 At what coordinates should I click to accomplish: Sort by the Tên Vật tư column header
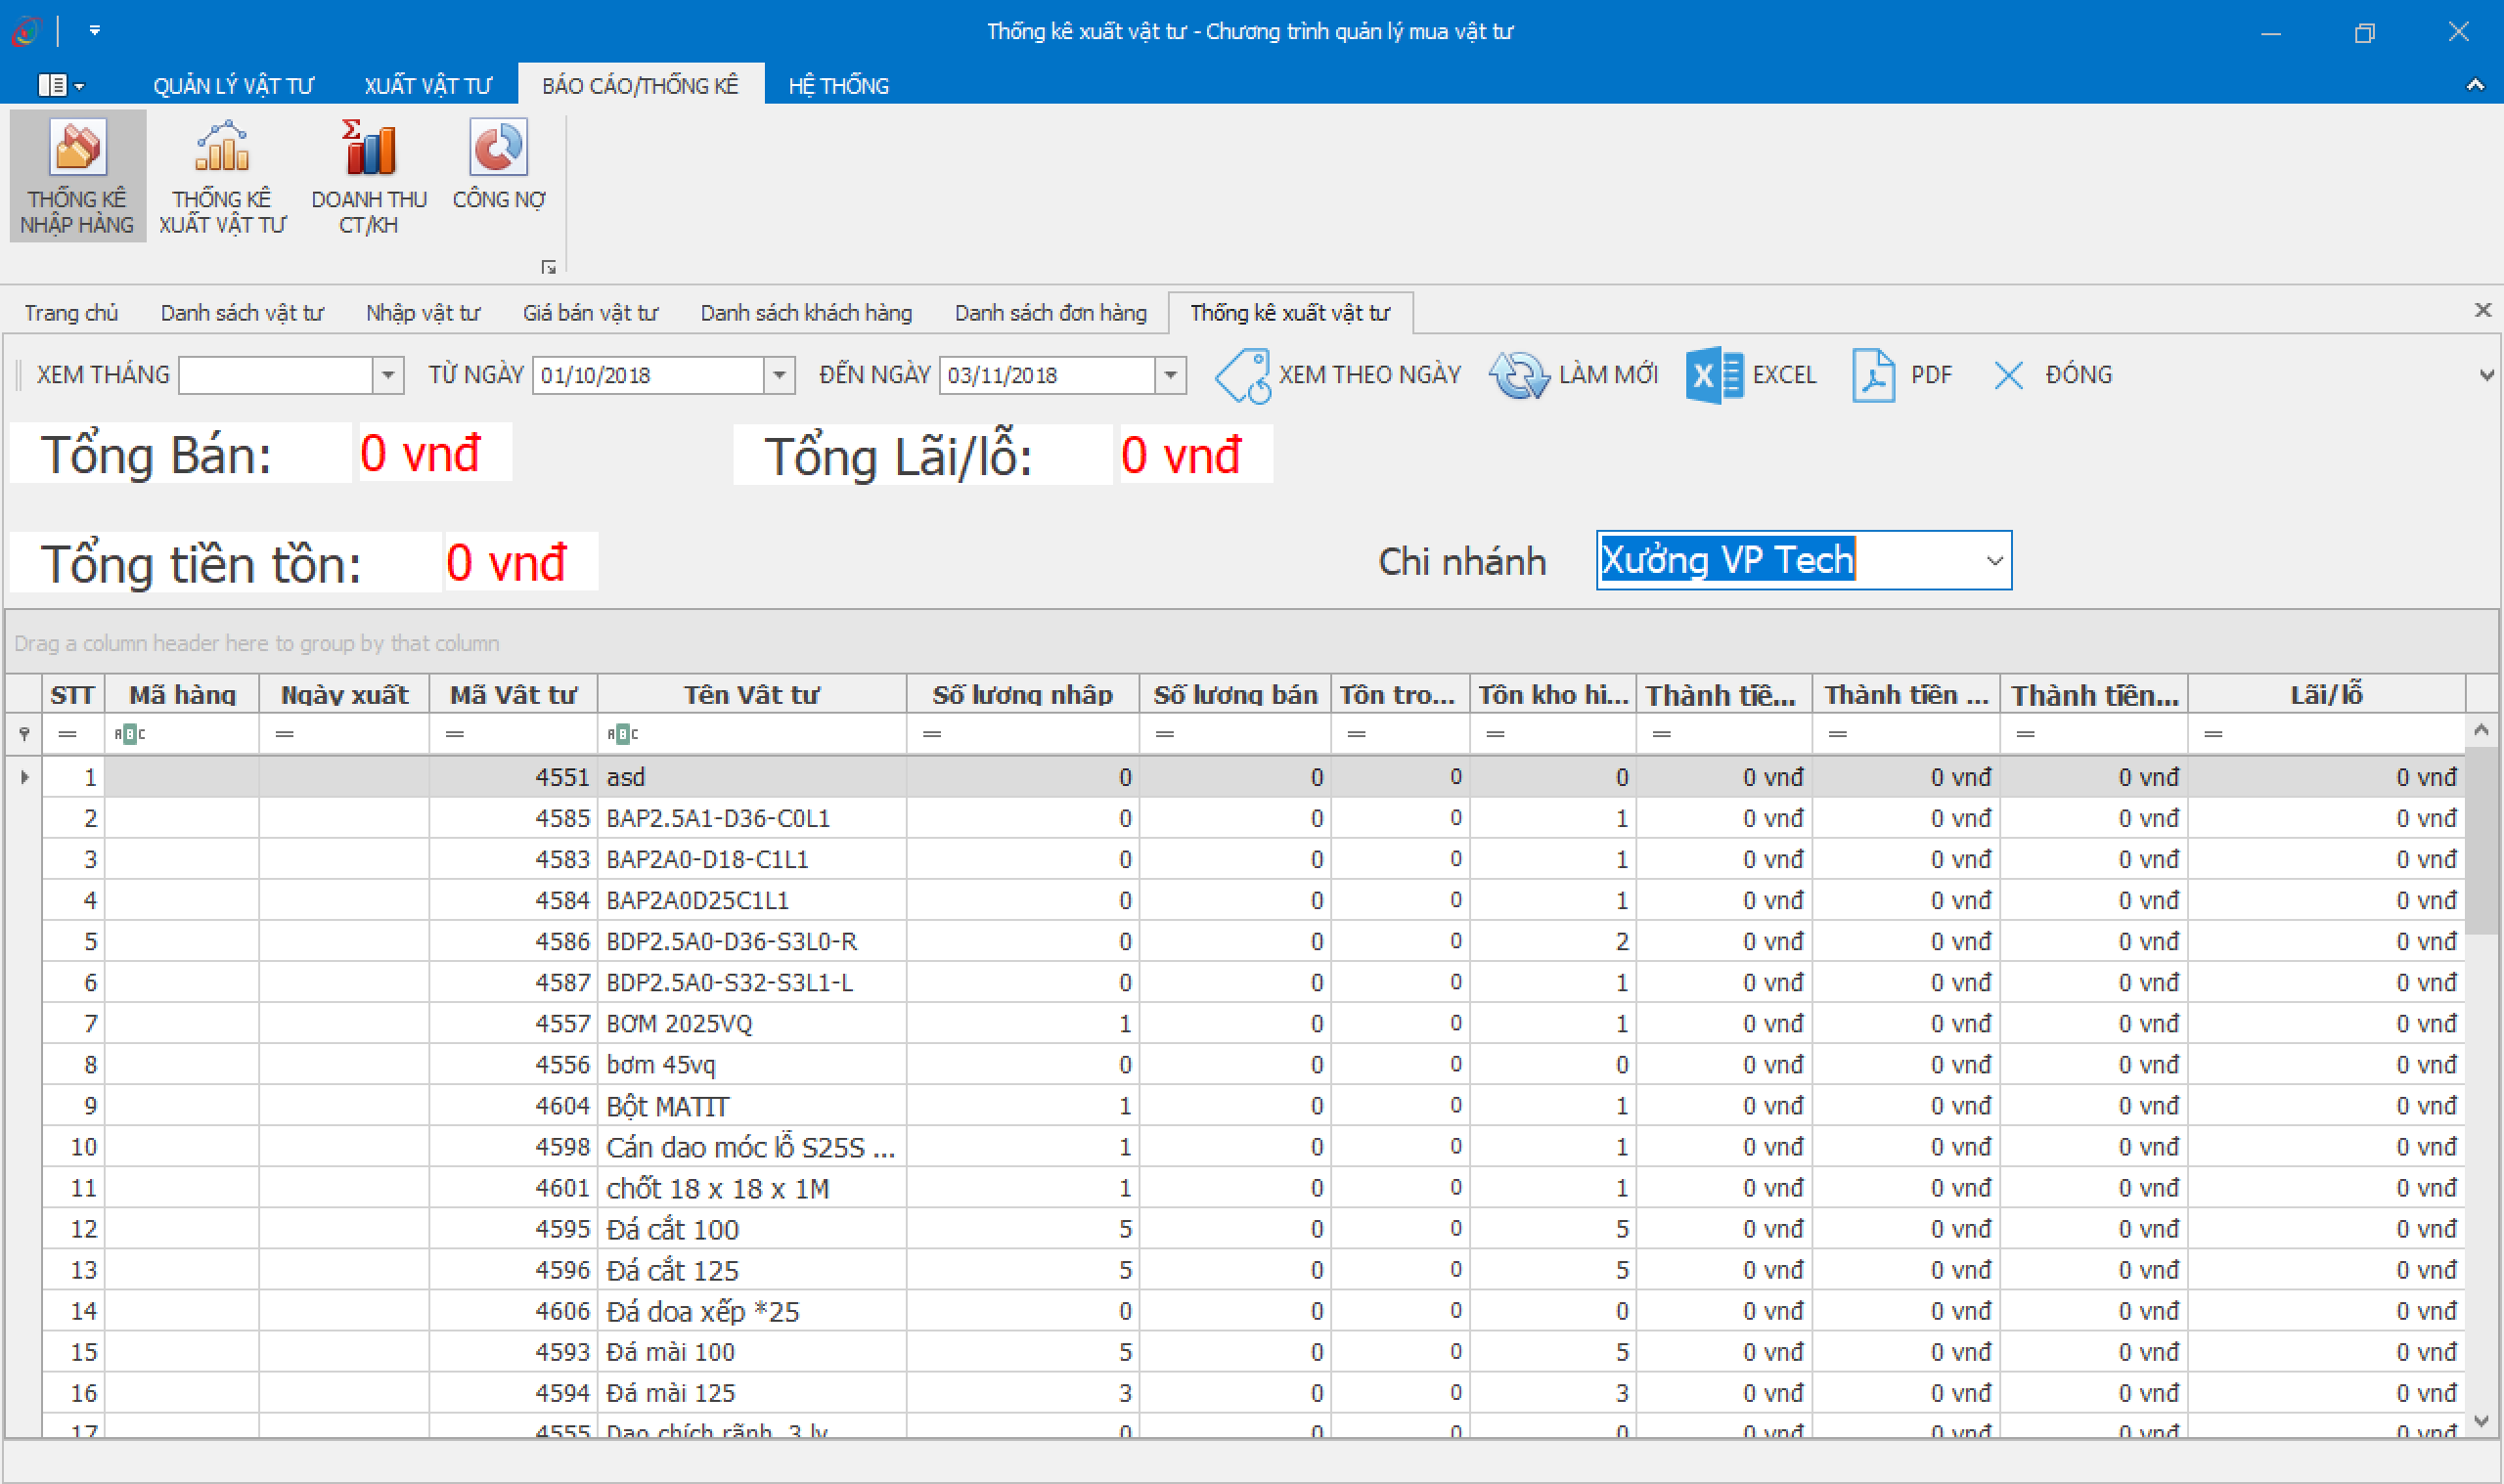(750, 694)
